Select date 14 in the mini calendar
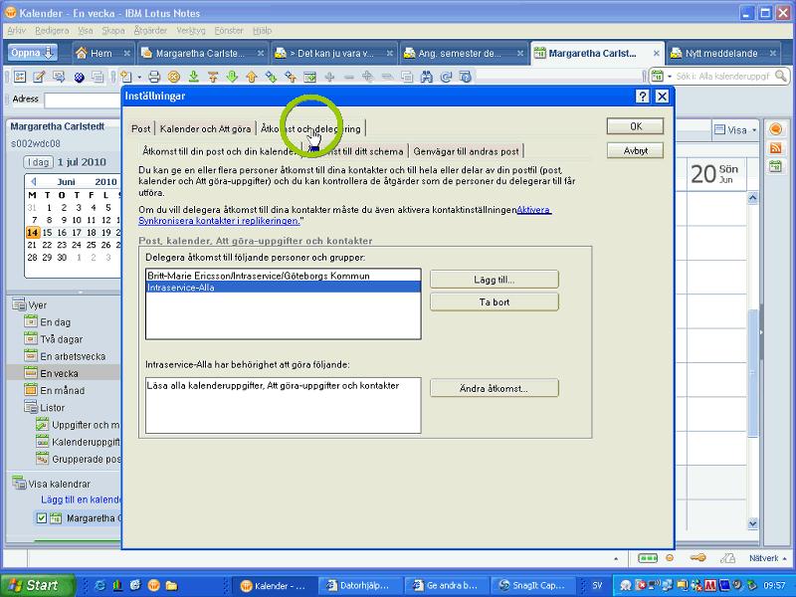Screen dimensions: 796x597 32,233
